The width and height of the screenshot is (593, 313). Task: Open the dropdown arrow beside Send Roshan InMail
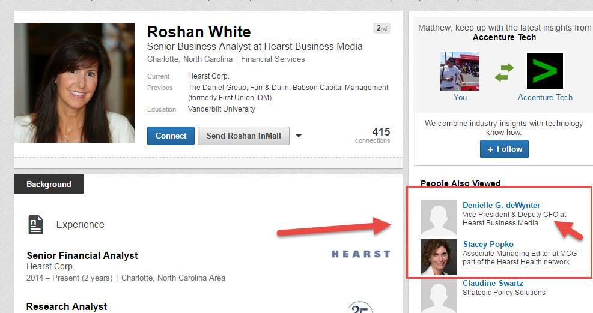pyautogui.click(x=299, y=136)
